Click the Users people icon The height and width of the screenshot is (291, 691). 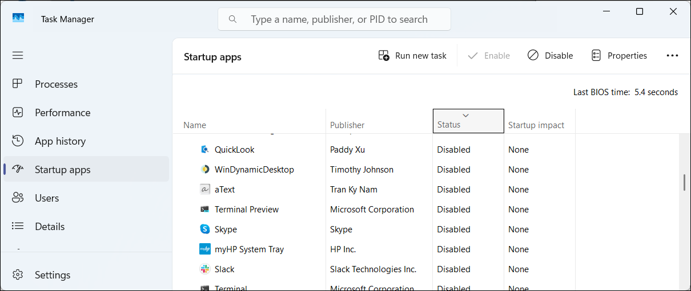(x=18, y=198)
